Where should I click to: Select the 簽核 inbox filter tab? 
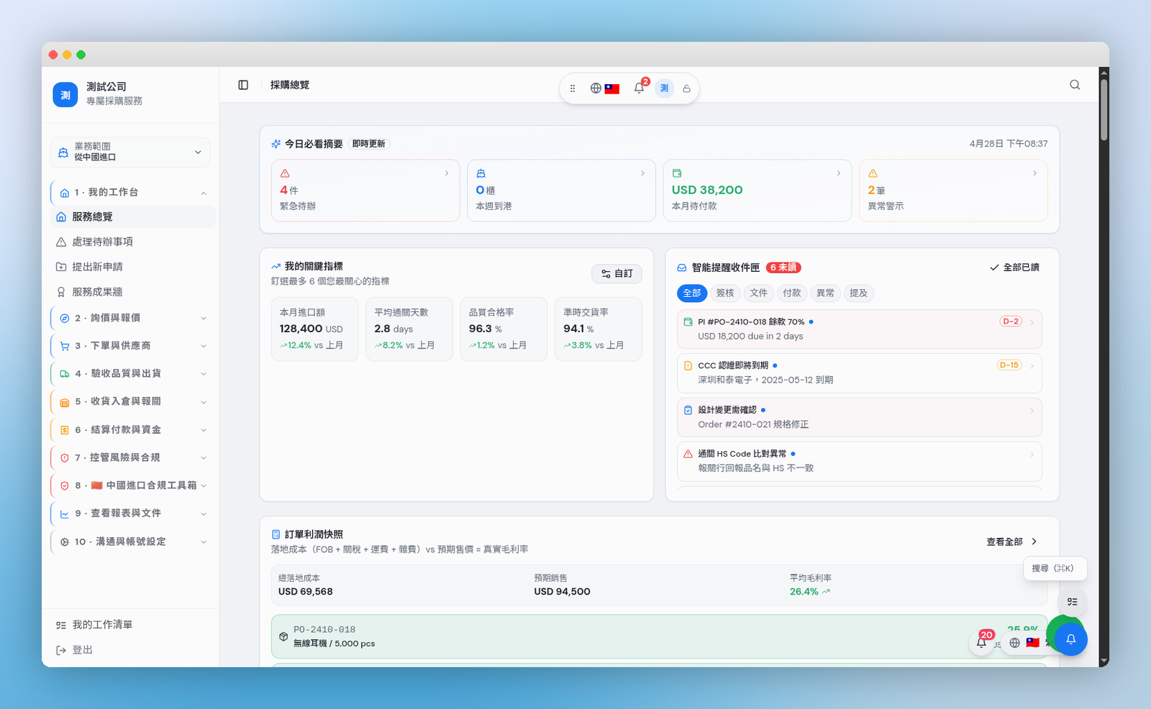pos(725,293)
